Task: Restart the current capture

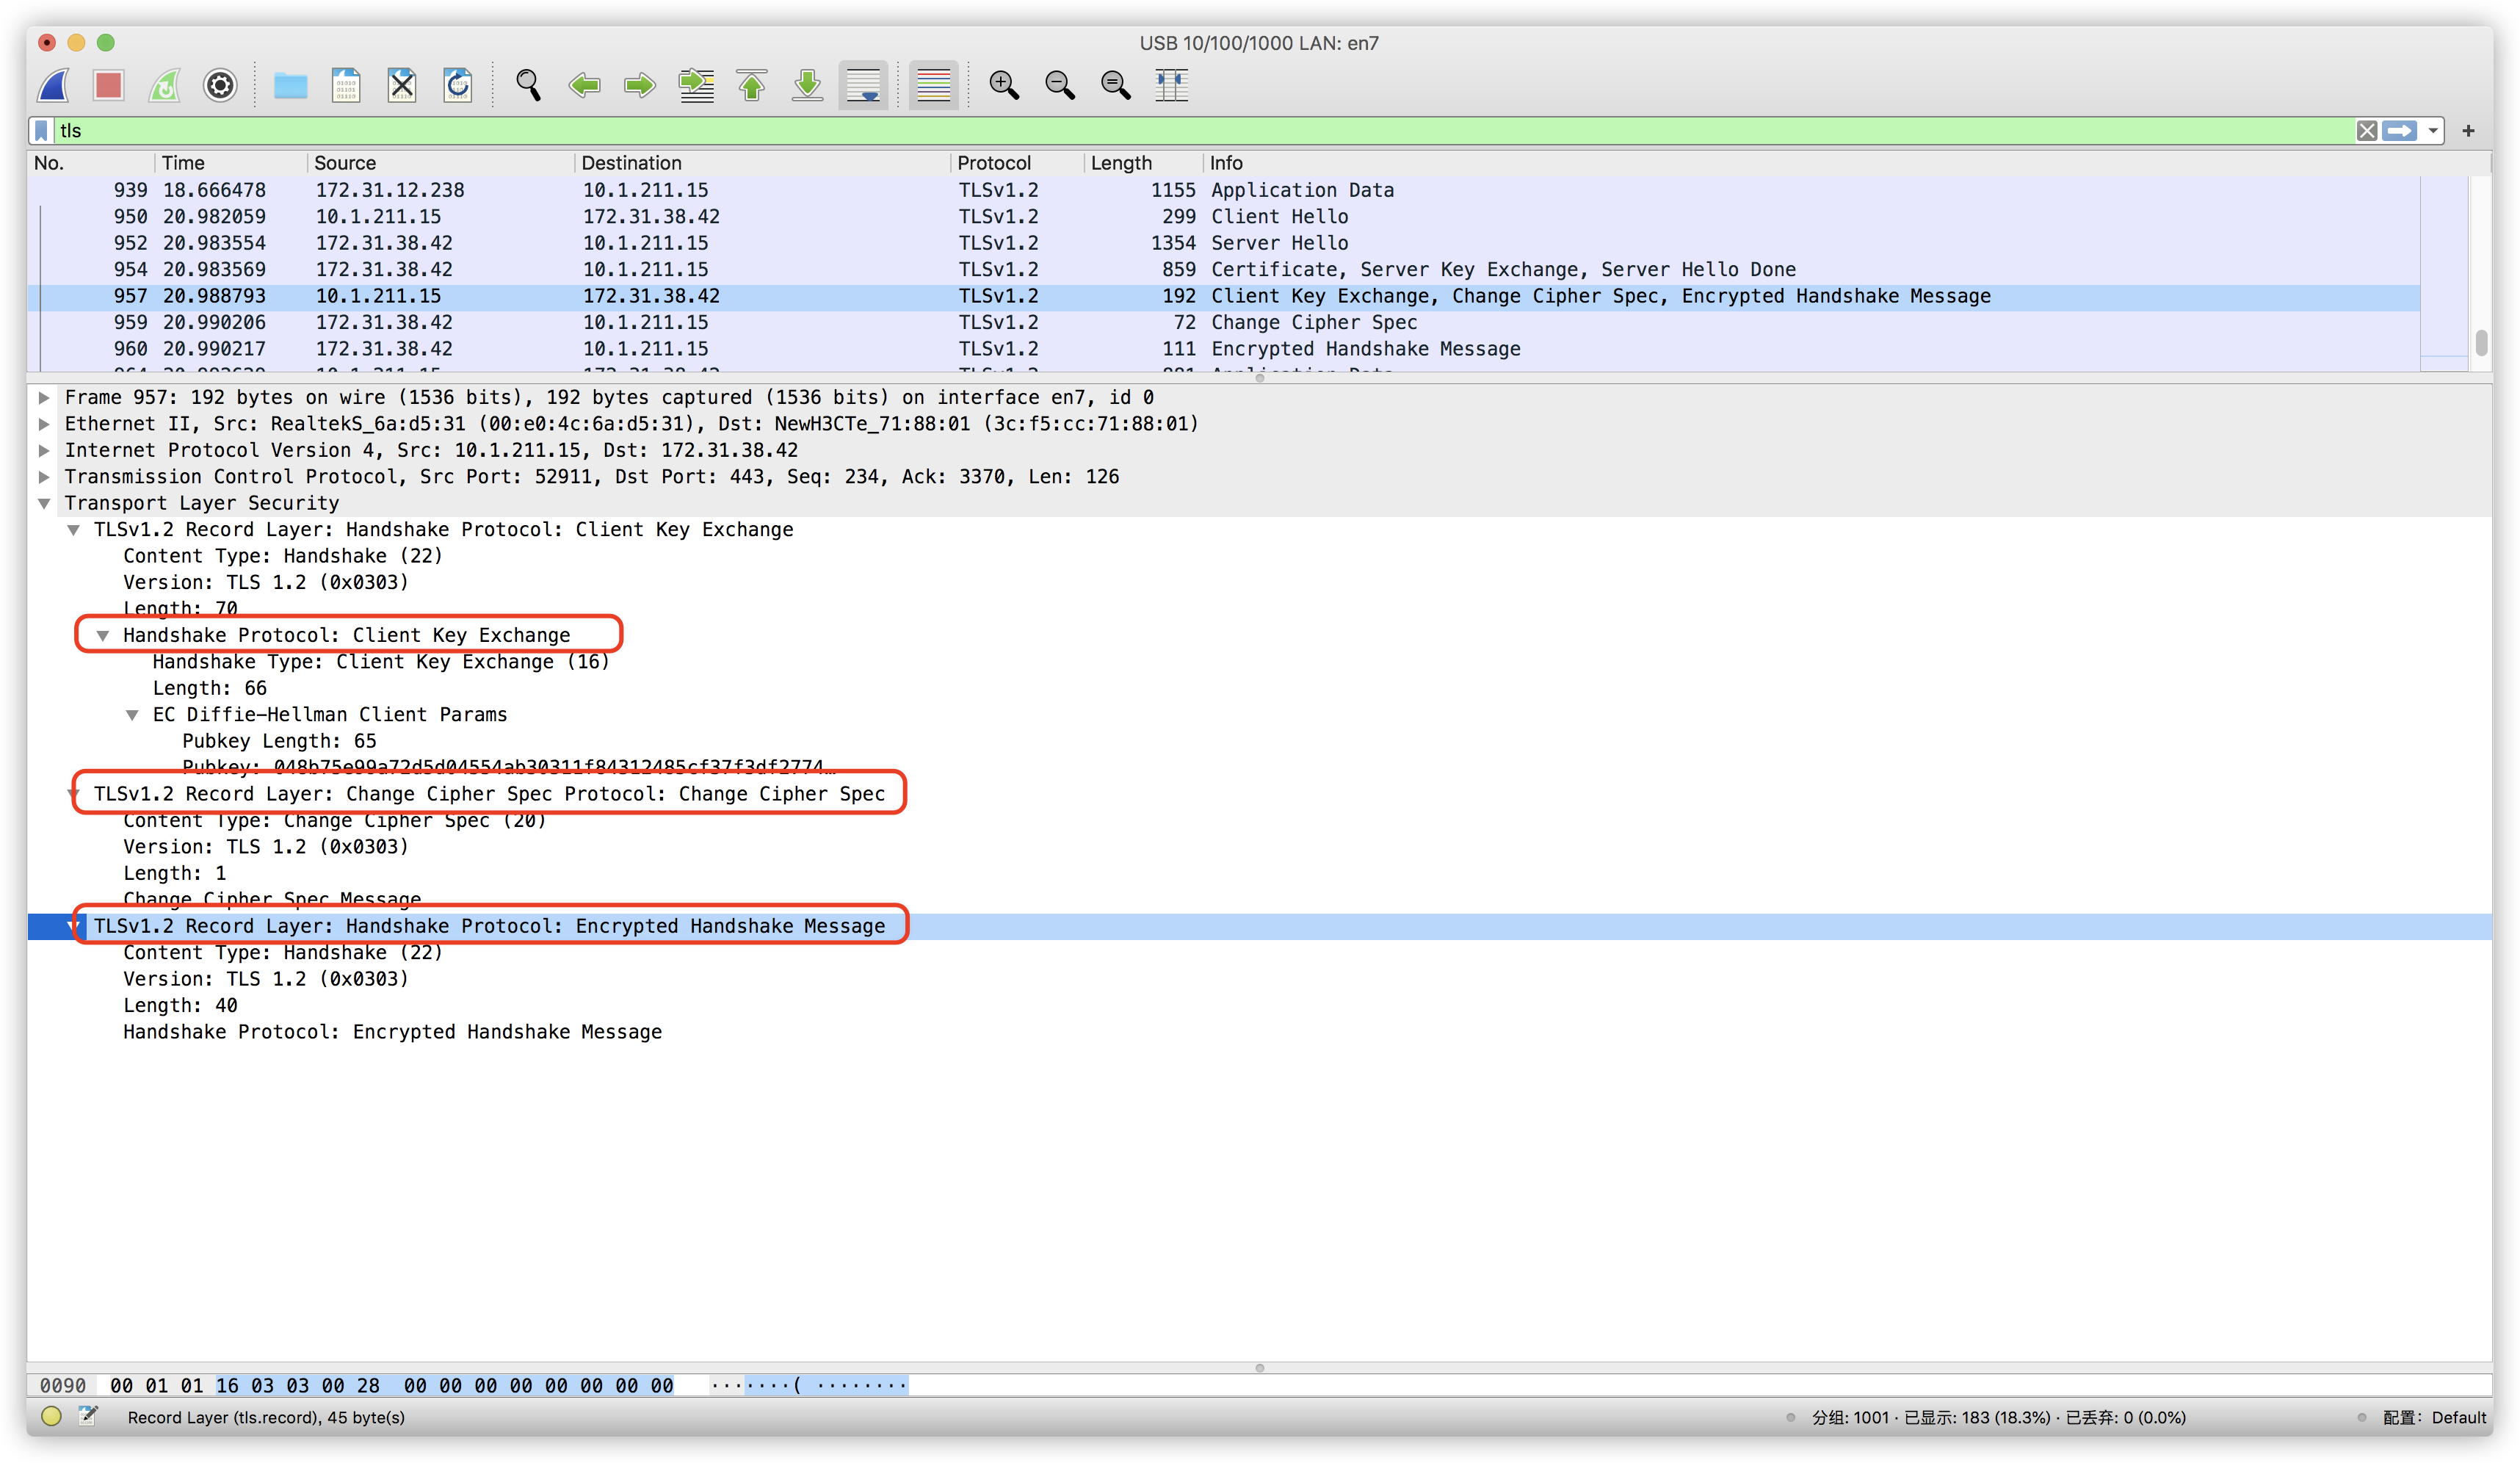Action: click(164, 85)
